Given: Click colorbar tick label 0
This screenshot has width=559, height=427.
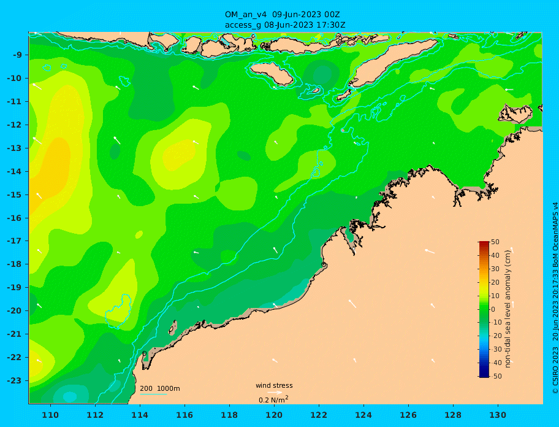Looking at the screenshot, I should (493, 309).
